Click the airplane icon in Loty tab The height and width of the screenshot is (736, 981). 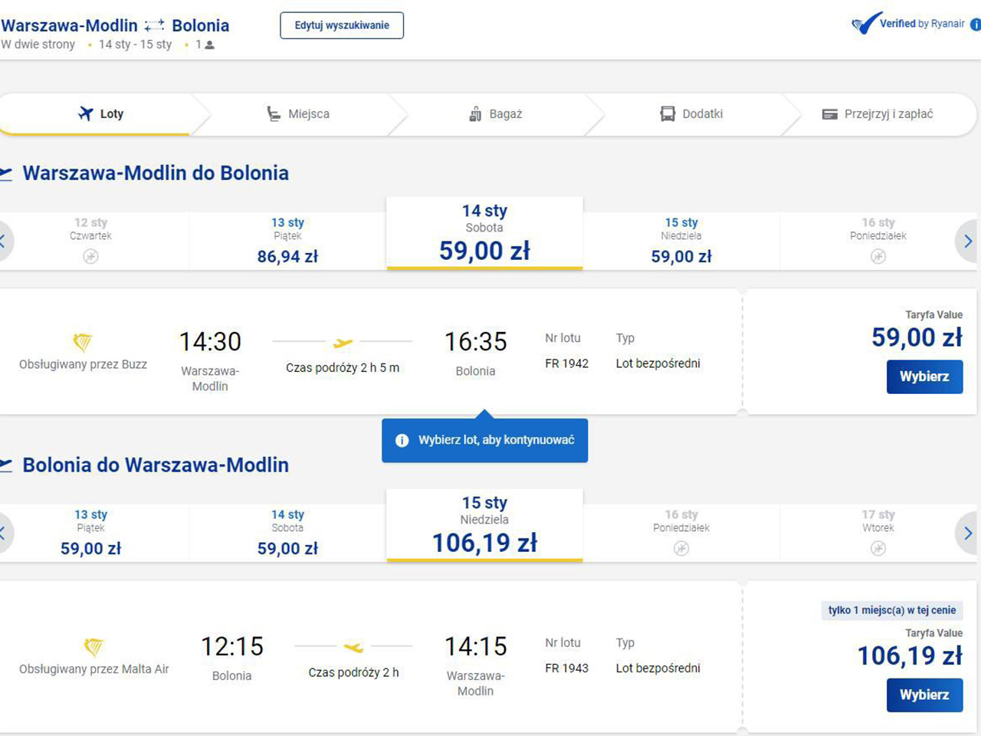(86, 113)
